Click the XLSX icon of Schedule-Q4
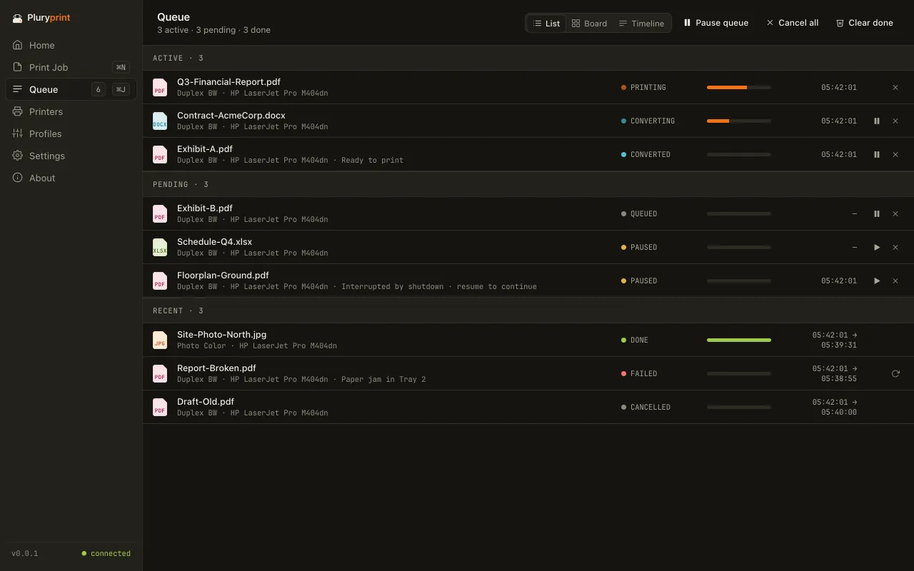The width and height of the screenshot is (914, 571). [x=160, y=247]
